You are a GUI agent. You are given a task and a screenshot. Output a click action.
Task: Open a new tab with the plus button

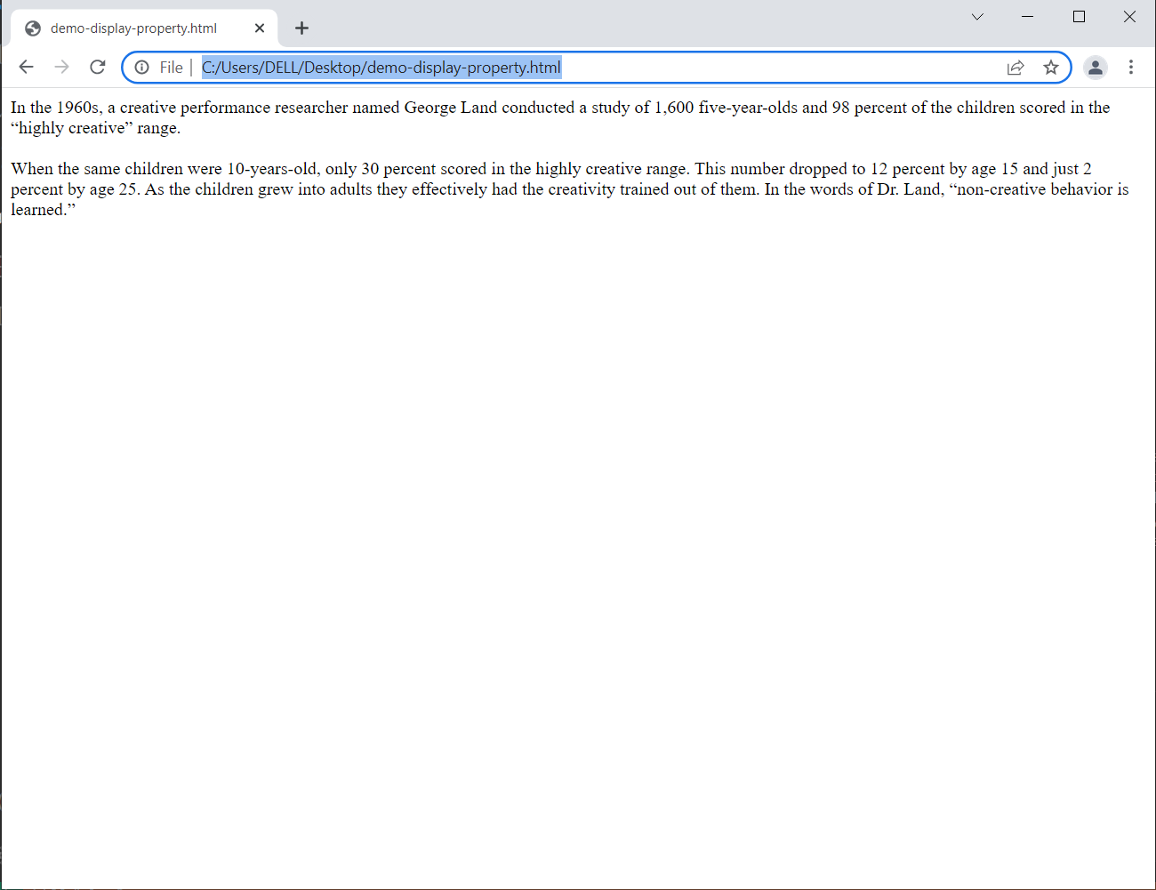pyautogui.click(x=302, y=28)
